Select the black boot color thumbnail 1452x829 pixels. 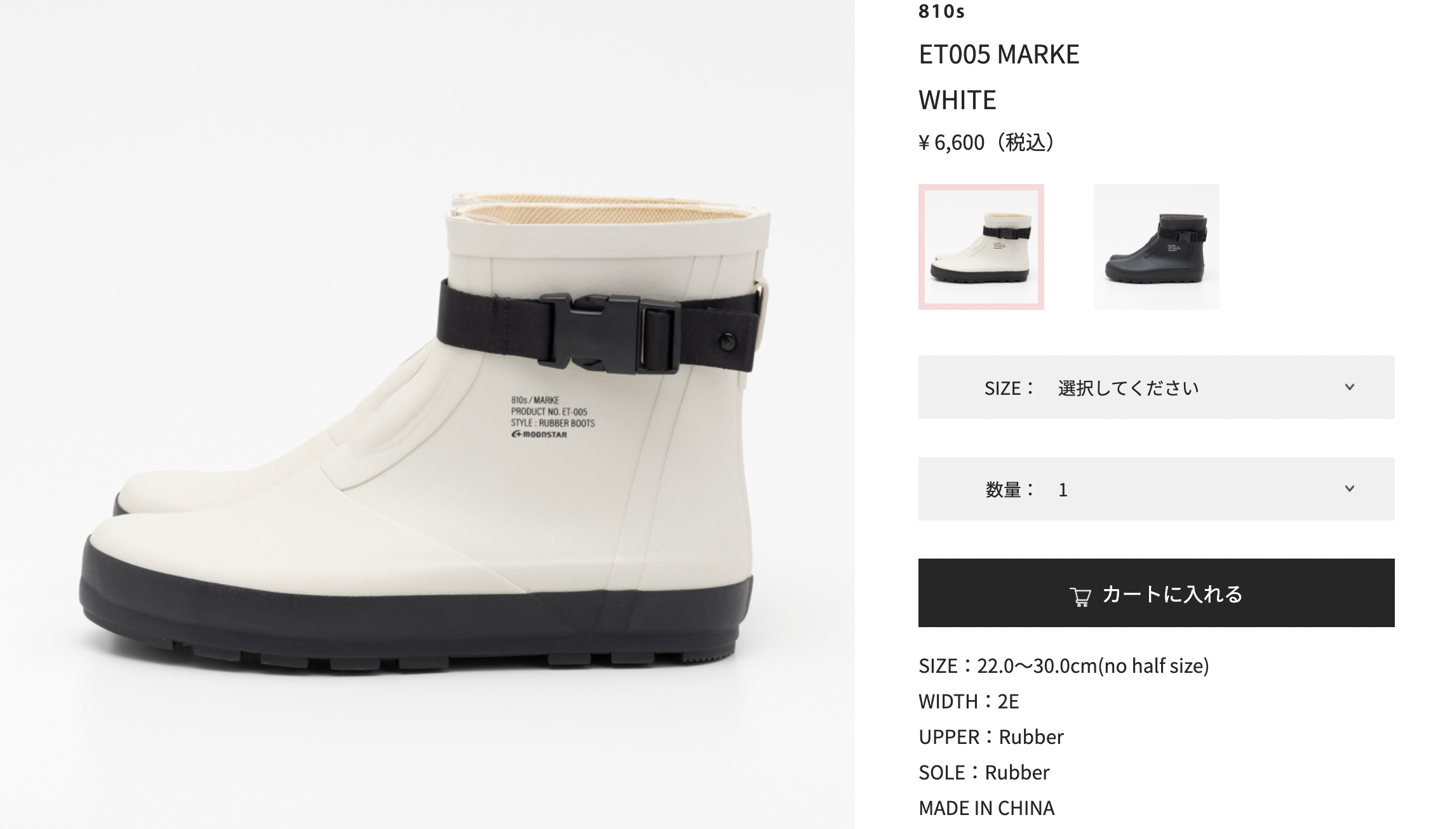tap(1156, 247)
